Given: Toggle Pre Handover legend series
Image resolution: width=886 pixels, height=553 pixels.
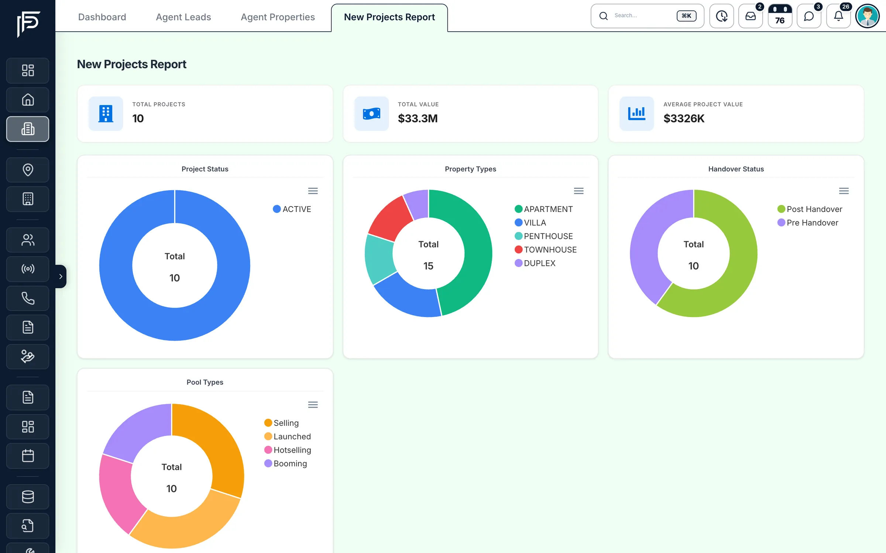Looking at the screenshot, I should 808,223.
